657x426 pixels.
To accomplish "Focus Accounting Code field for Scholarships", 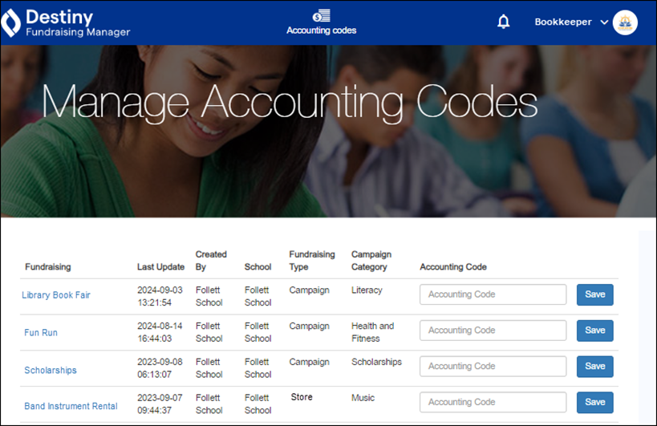I will coord(493,367).
